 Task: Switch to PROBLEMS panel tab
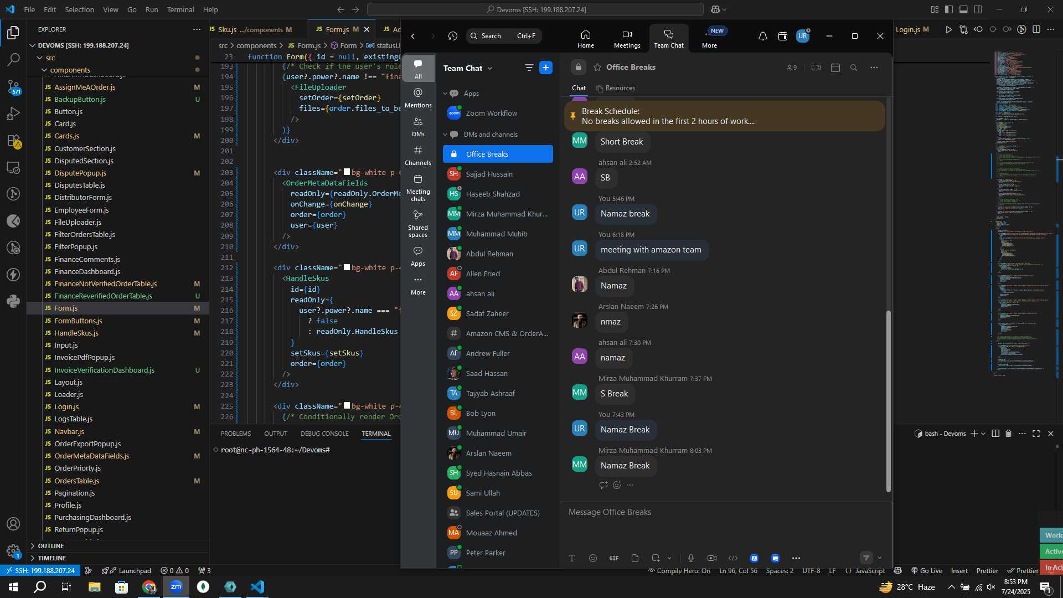(x=235, y=434)
